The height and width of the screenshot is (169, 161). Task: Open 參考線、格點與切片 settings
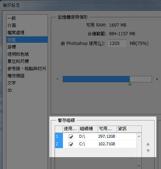(x=27, y=69)
